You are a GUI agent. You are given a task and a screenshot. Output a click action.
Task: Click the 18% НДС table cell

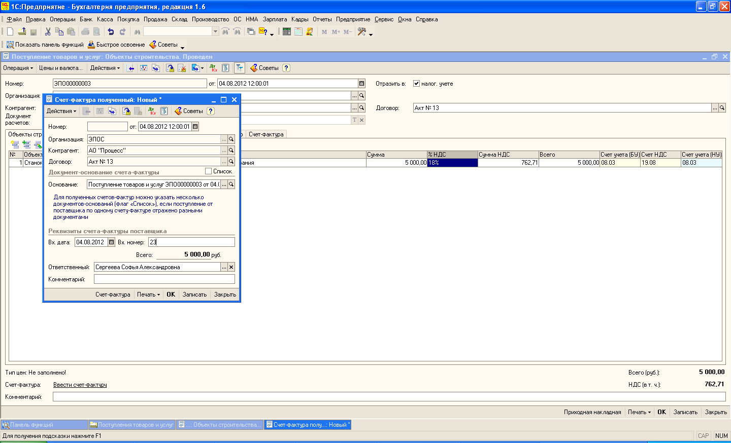[452, 163]
